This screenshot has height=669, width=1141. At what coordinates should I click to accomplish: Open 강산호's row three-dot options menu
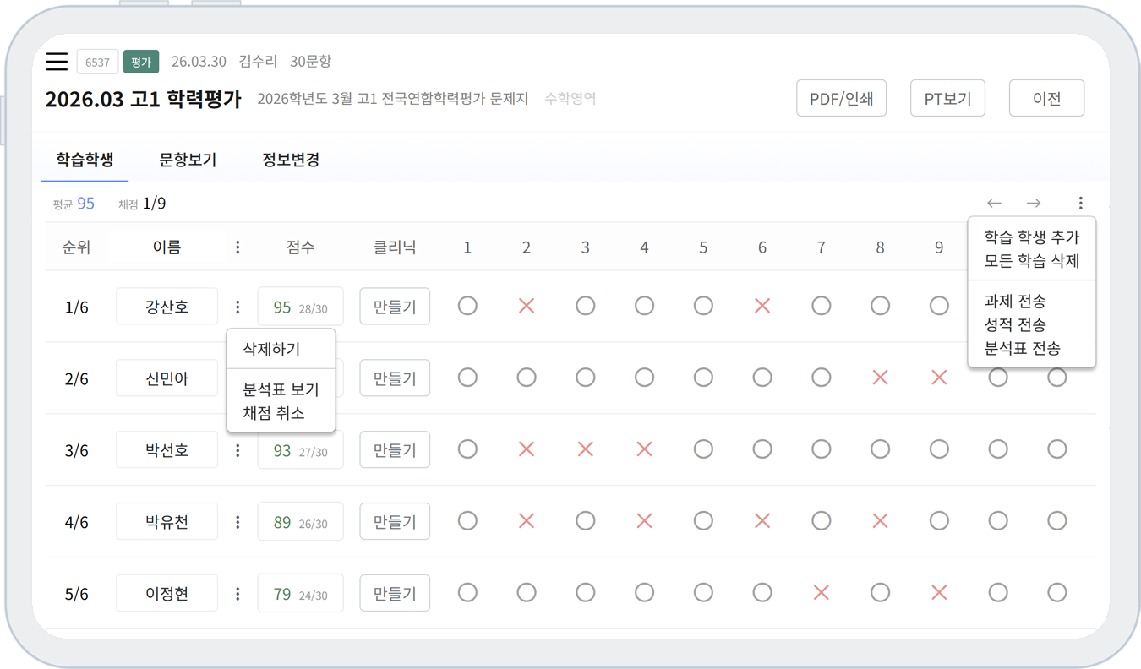coord(237,307)
